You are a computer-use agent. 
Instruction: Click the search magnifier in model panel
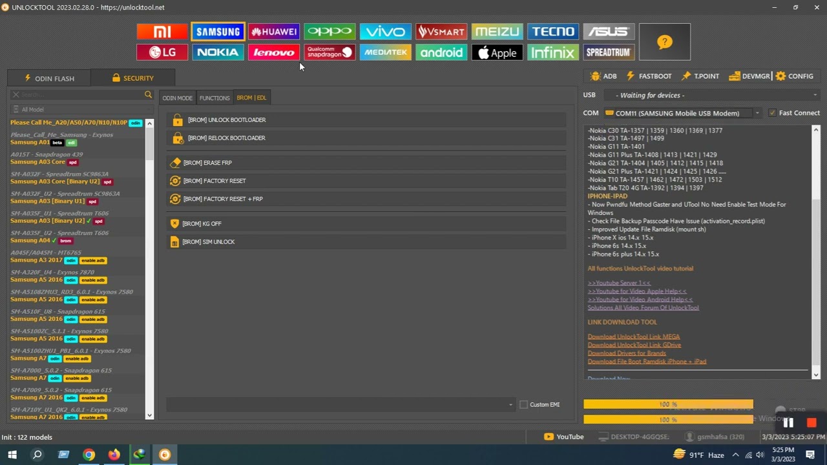click(x=148, y=95)
